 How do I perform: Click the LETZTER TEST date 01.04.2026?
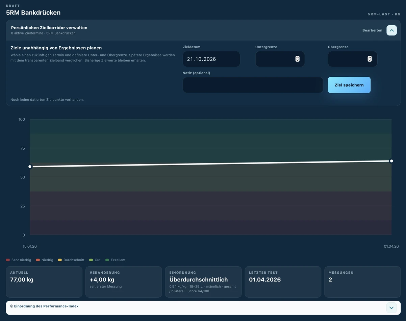click(x=265, y=280)
